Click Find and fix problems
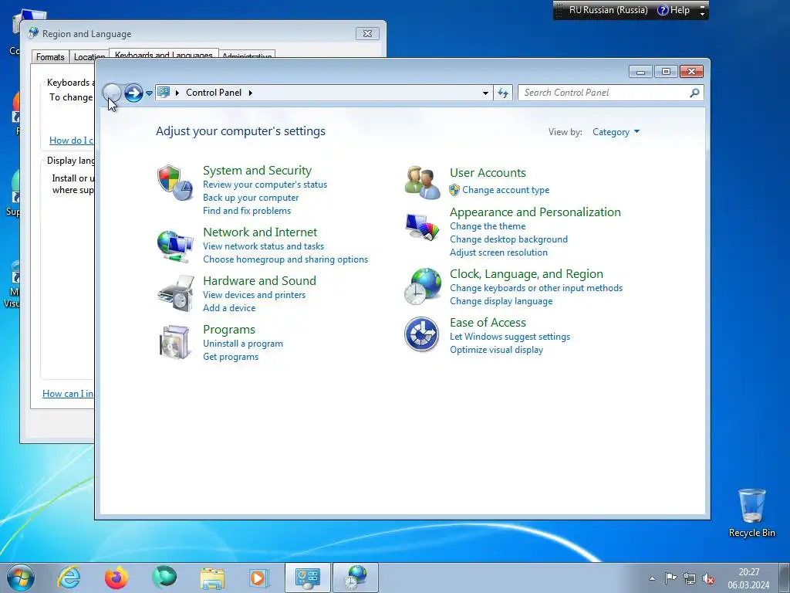Image resolution: width=790 pixels, height=593 pixels. click(x=247, y=211)
